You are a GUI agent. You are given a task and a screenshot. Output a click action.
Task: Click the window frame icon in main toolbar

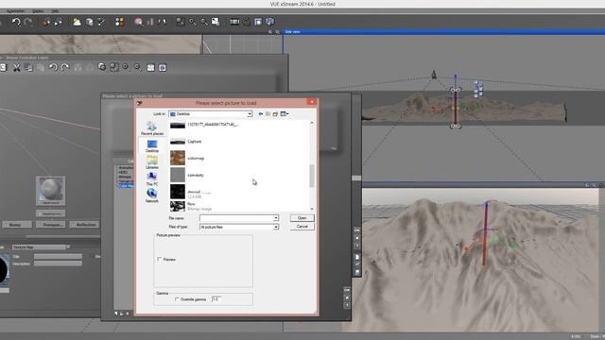[258, 22]
